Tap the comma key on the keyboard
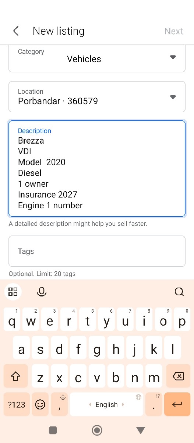The image size is (194, 443). point(59,404)
